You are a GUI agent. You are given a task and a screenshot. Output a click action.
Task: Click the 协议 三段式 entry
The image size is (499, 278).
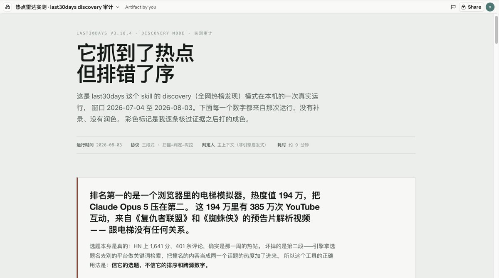point(162,145)
